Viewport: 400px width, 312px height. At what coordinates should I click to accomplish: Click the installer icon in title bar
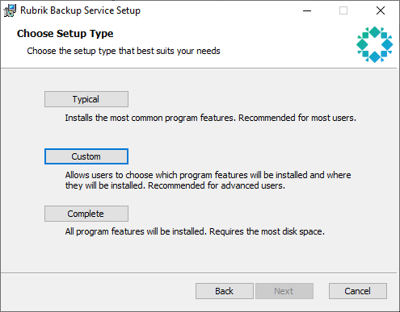(10, 10)
